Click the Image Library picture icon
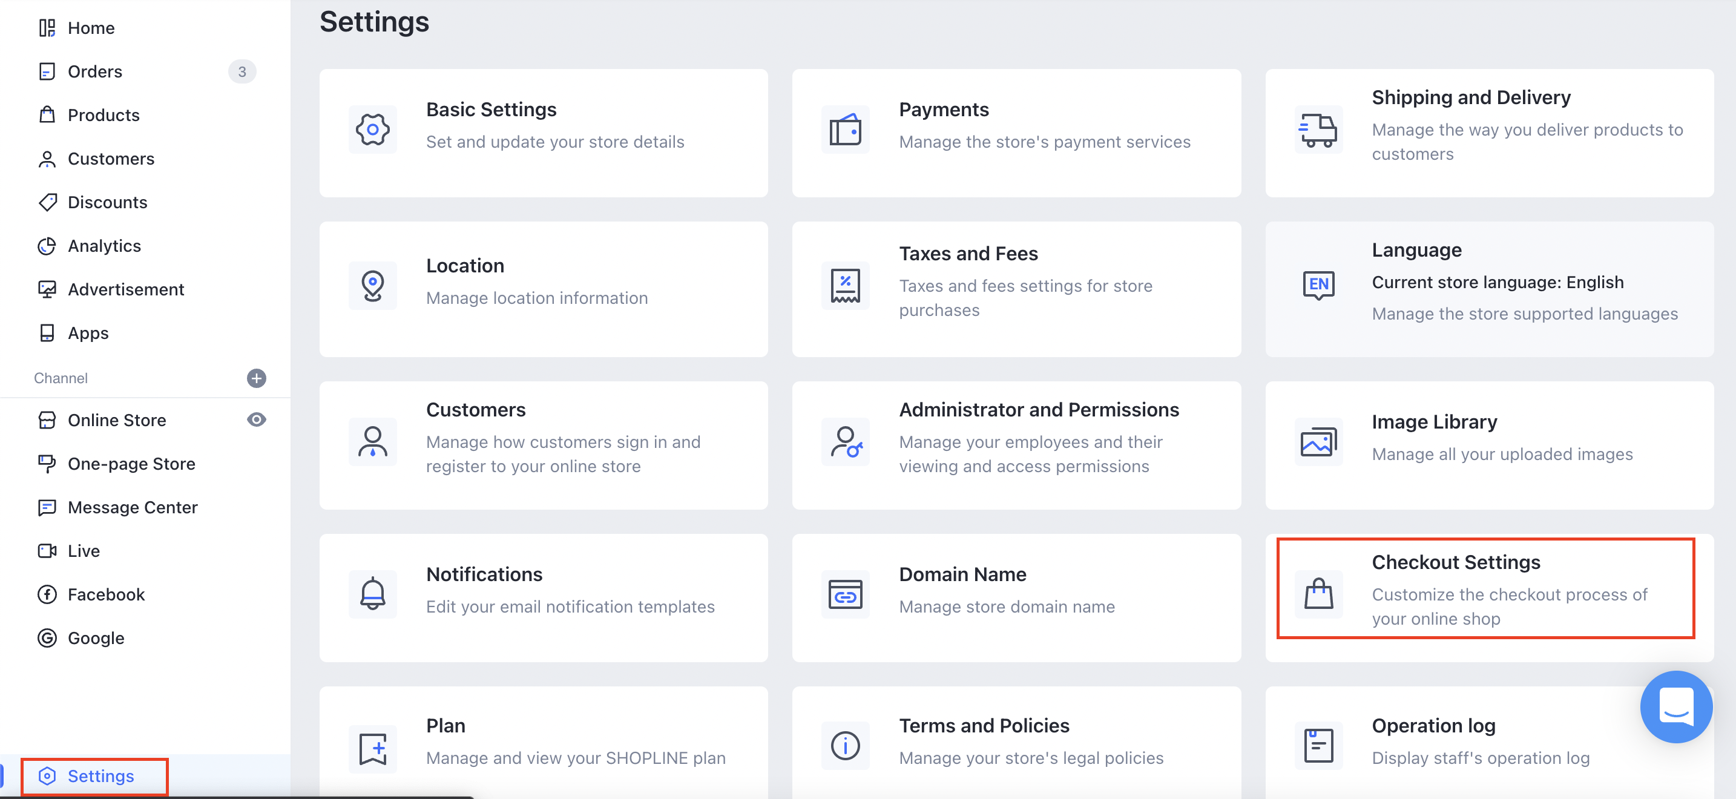 pyautogui.click(x=1318, y=442)
